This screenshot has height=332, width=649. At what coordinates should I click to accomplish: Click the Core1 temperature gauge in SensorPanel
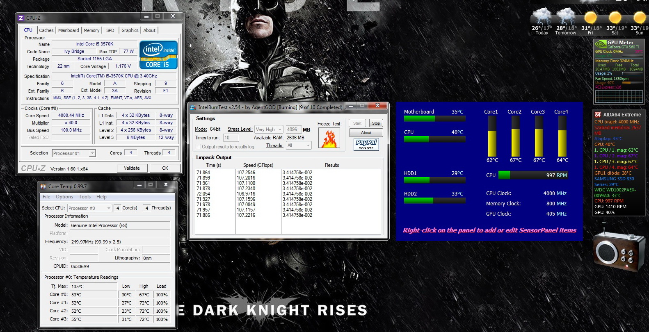[492, 136]
